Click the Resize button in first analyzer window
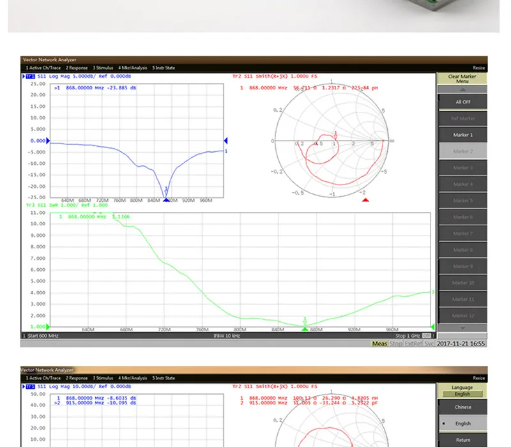This screenshot has width=511, height=447. [x=478, y=68]
